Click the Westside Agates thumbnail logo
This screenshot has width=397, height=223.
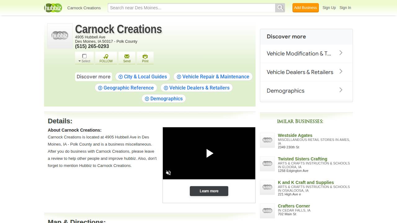(267, 140)
